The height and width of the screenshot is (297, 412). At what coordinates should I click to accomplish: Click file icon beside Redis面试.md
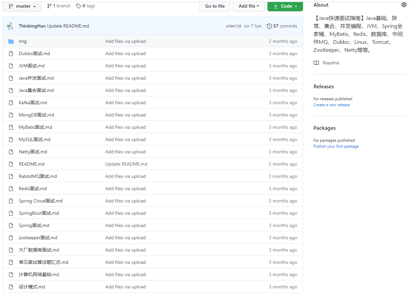point(11,188)
